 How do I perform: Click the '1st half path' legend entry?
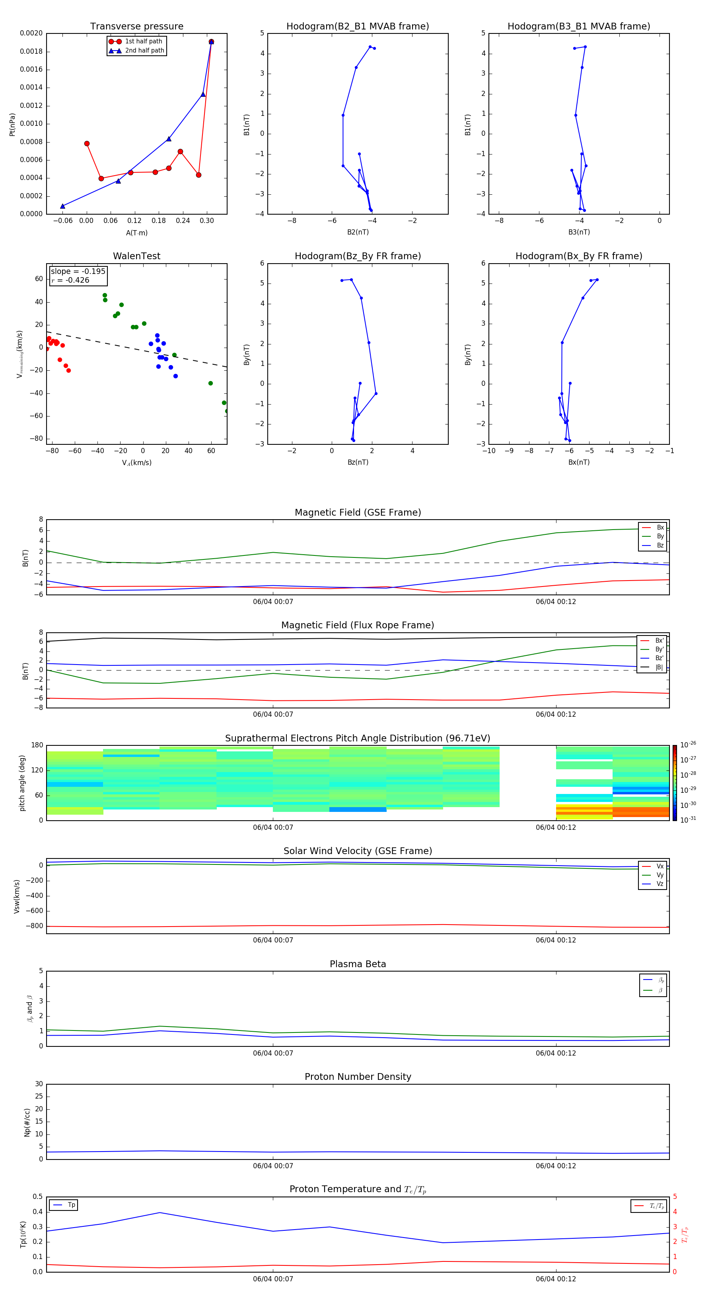[136, 41]
